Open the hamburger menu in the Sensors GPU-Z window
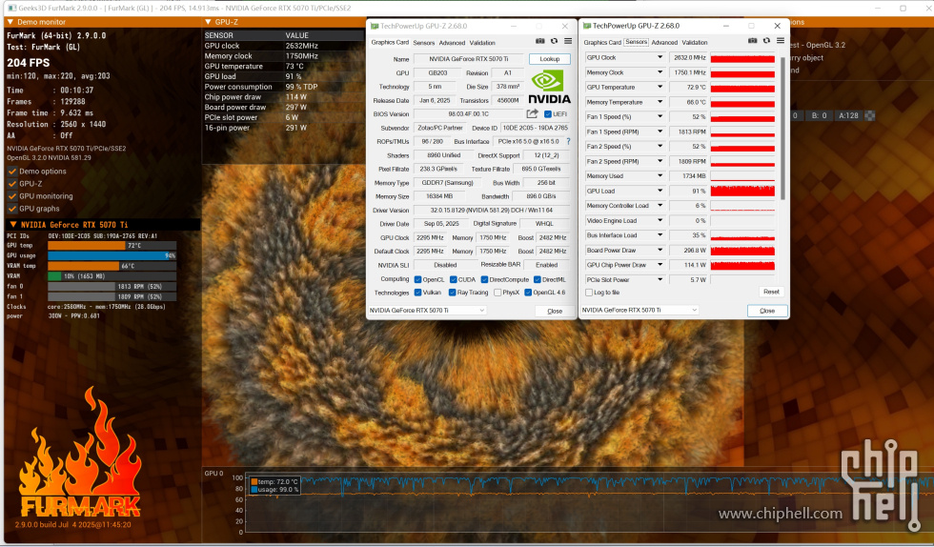The width and height of the screenshot is (934, 547). coord(781,41)
